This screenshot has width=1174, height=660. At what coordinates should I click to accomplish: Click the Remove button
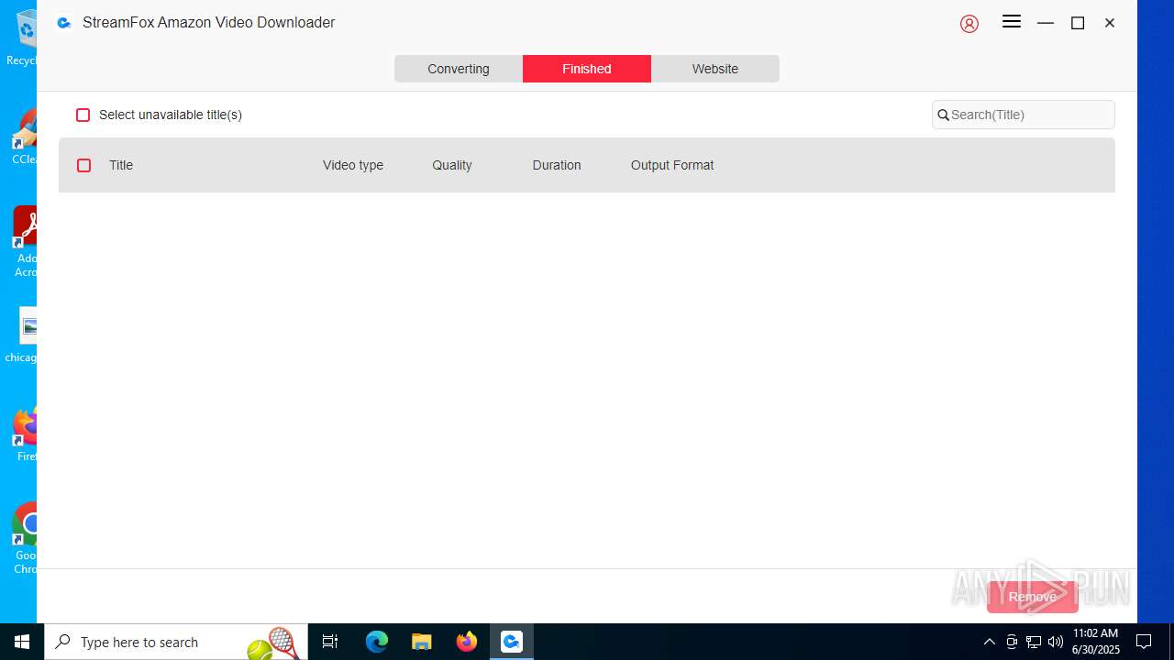click(x=1032, y=597)
